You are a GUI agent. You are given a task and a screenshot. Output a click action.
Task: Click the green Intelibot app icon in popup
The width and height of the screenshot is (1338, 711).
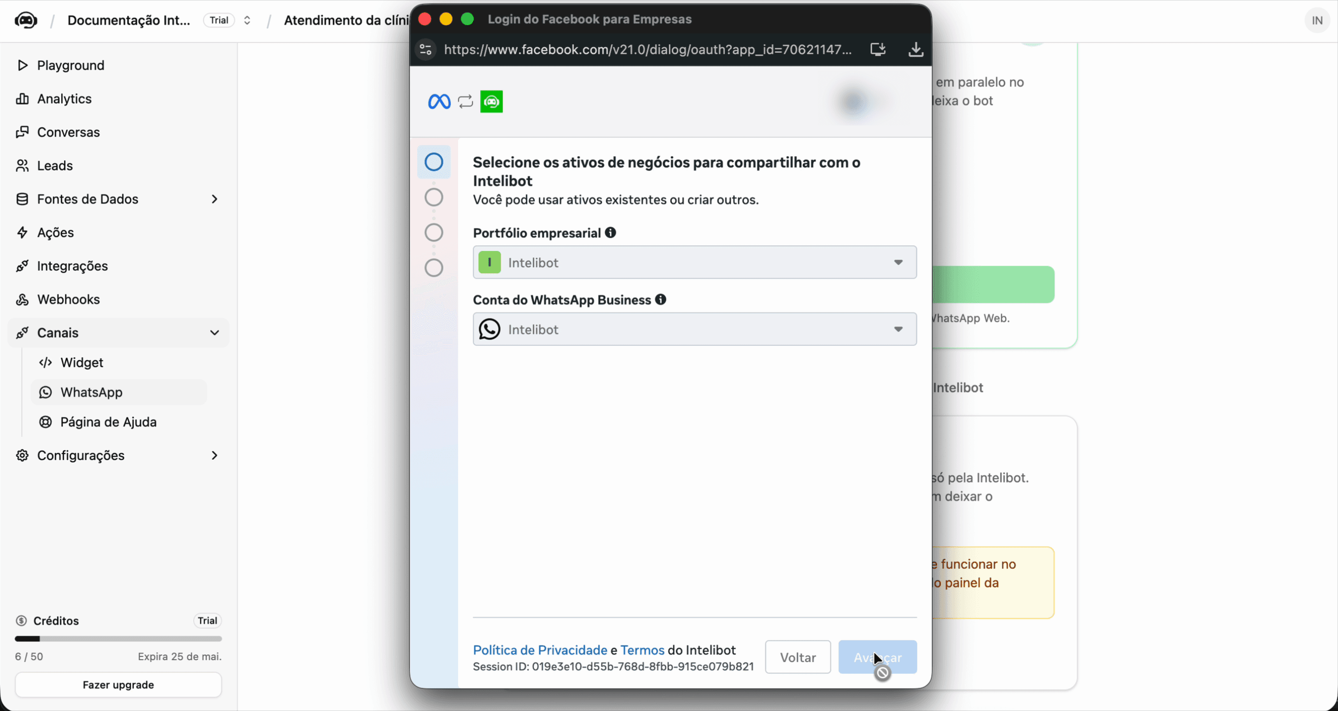point(492,101)
